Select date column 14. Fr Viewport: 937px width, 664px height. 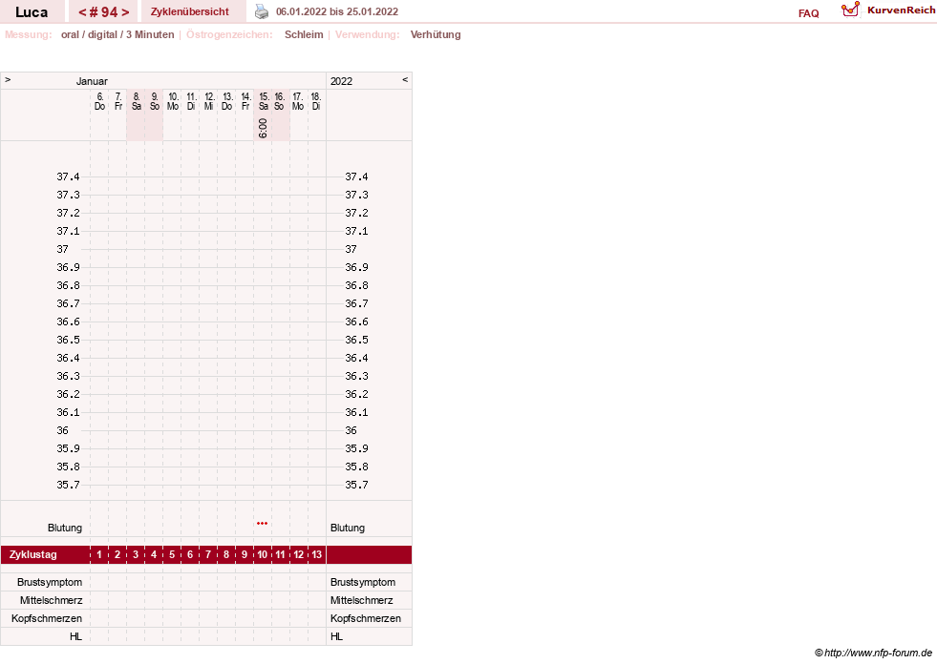245,101
